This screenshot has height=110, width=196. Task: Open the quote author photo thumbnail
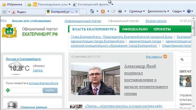coord(185,81)
